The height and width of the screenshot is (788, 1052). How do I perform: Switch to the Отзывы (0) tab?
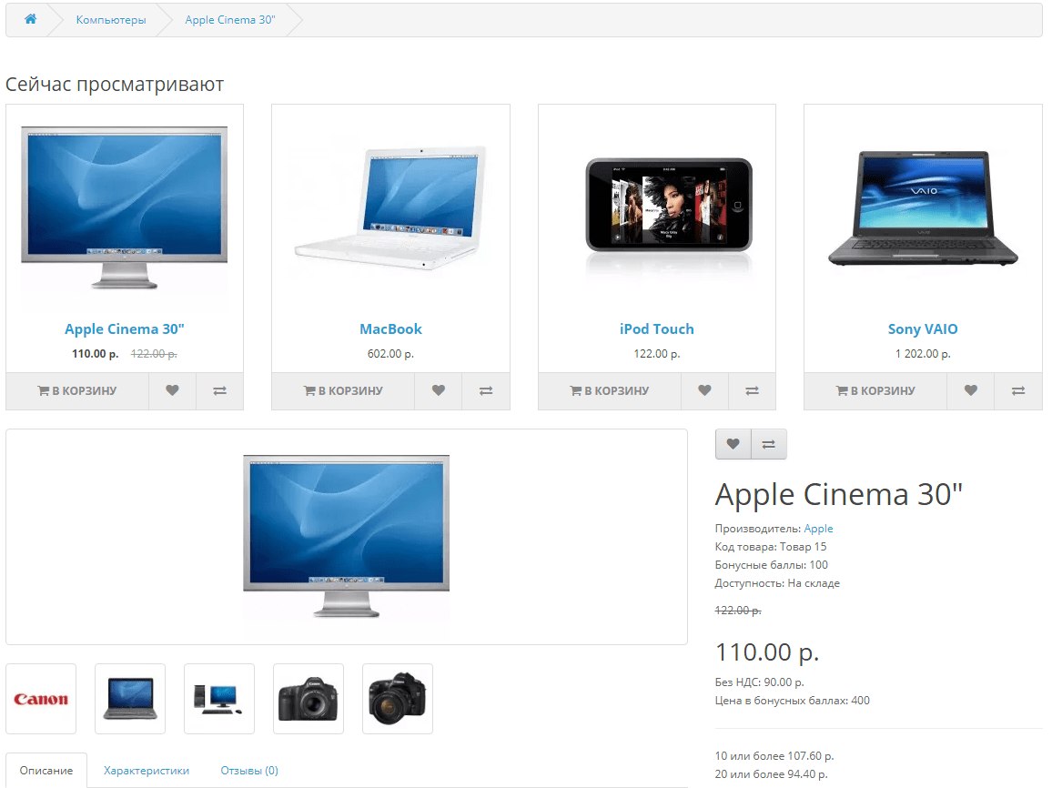click(x=249, y=771)
